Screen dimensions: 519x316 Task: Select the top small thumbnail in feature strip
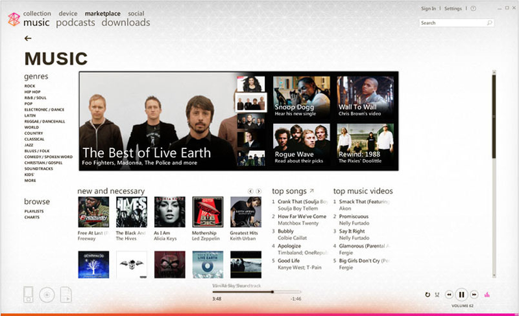click(x=251, y=84)
